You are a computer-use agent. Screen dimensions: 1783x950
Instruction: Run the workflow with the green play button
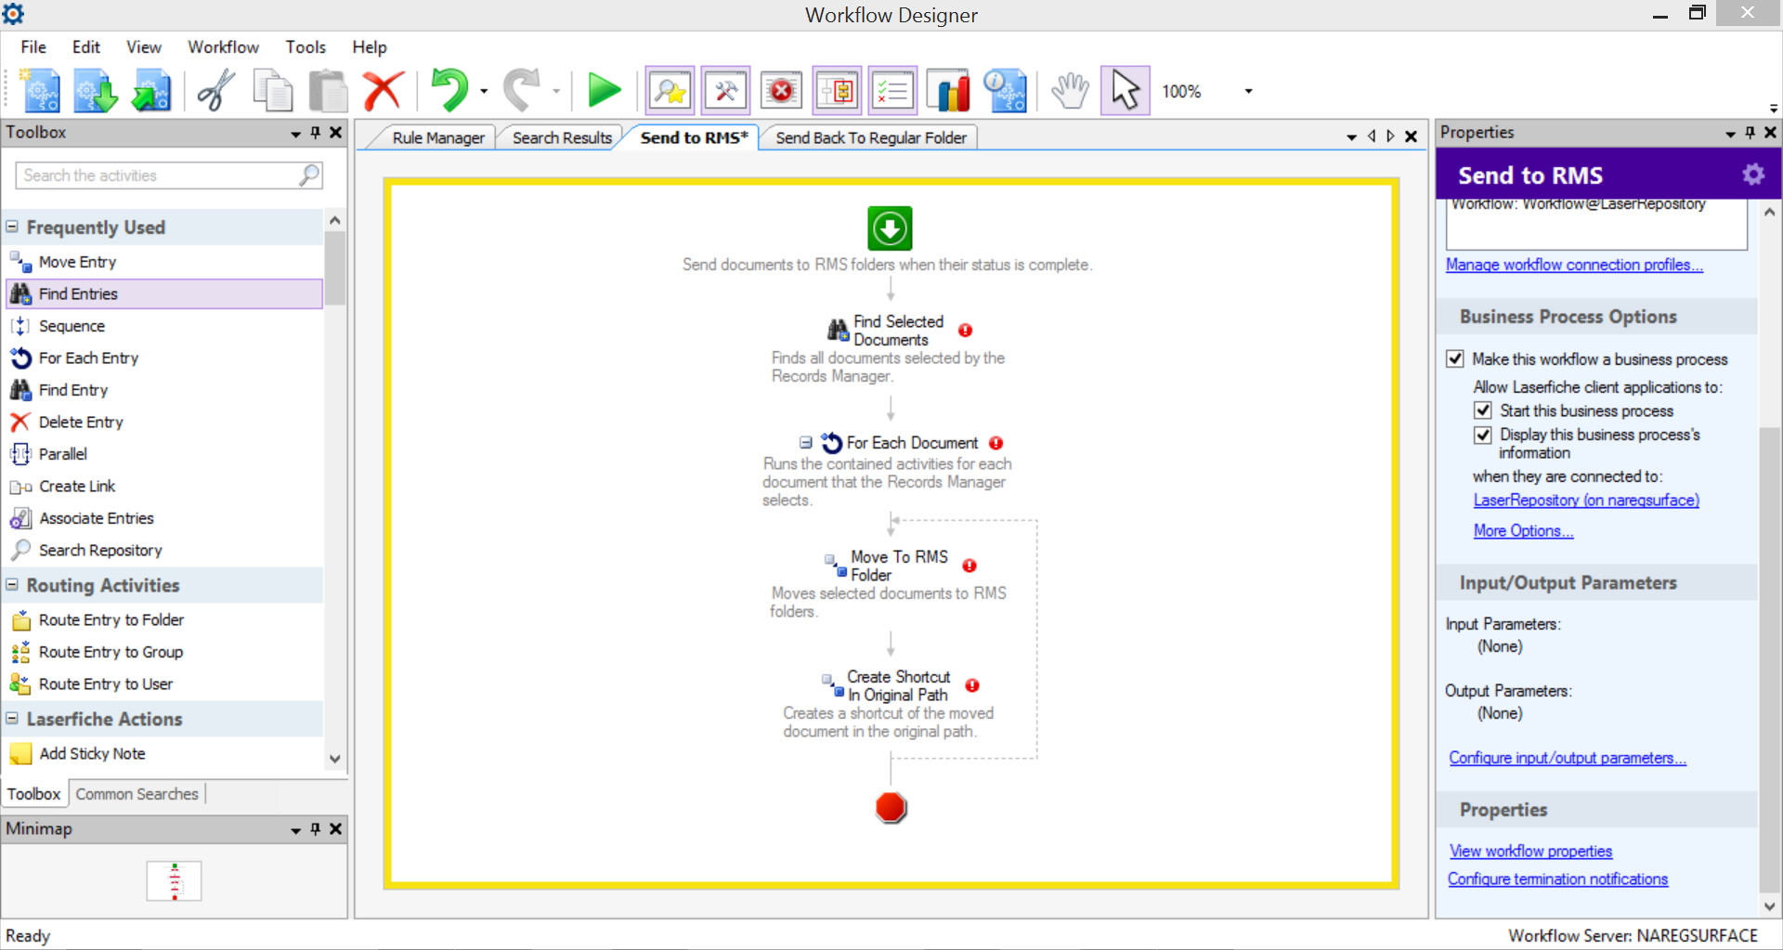[605, 91]
